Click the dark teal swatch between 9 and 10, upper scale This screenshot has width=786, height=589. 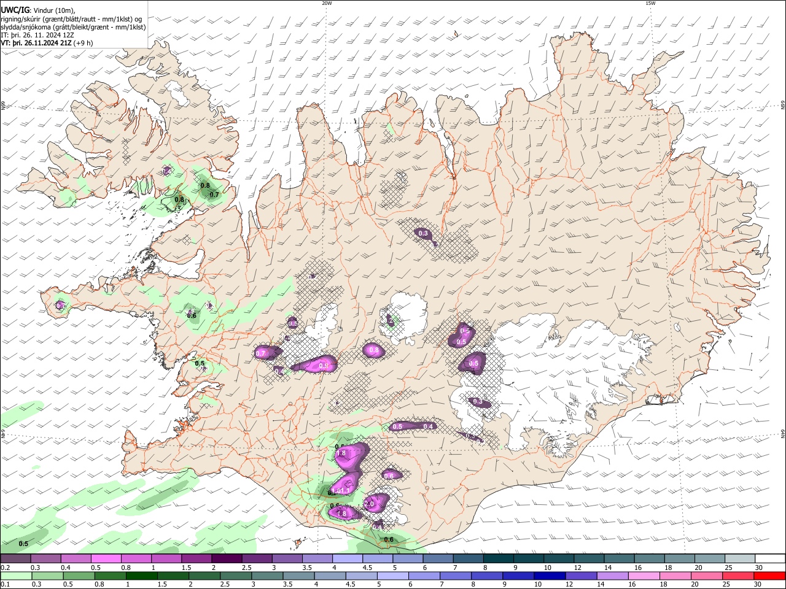tap(528, 559)
